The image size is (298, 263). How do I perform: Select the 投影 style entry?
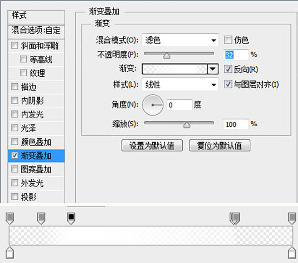pyautogui.click(x=36, y=197)
